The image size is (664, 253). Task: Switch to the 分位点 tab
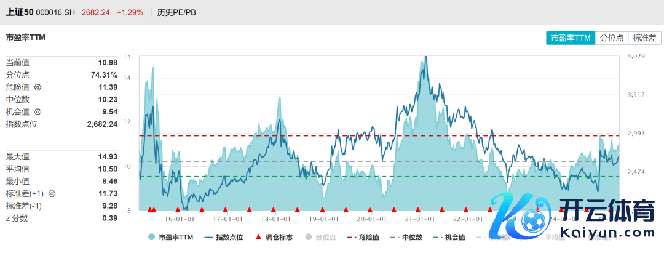(612, 38)
